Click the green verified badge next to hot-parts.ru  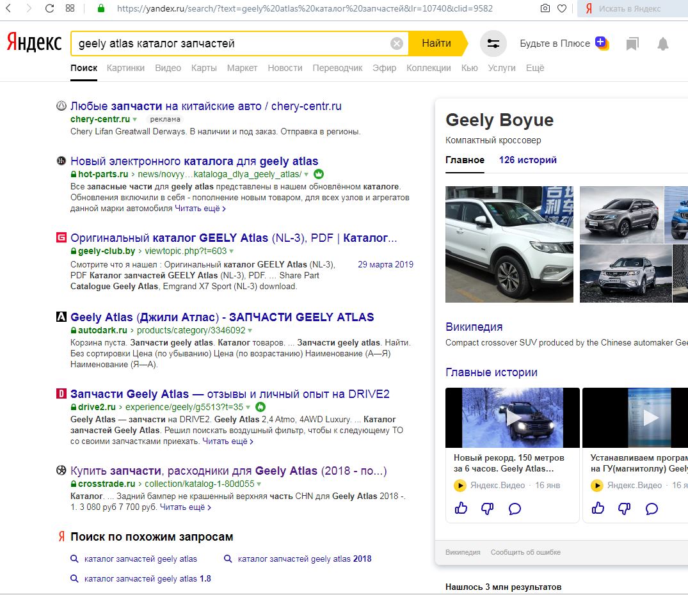319,174
